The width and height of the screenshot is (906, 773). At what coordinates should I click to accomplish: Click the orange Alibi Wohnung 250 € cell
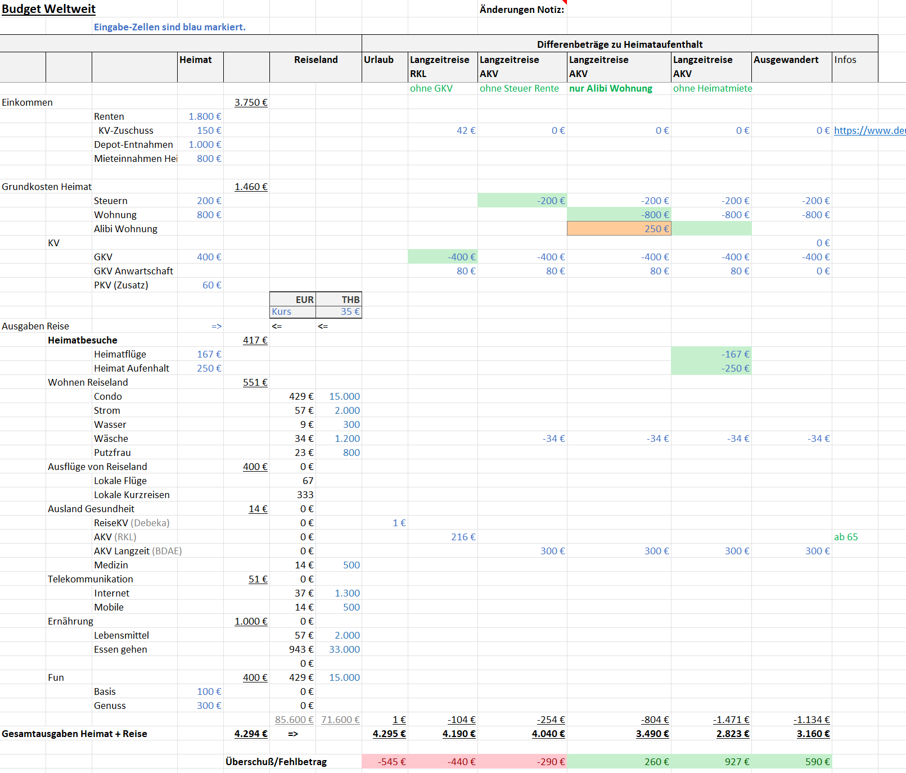tap(619, 229)
